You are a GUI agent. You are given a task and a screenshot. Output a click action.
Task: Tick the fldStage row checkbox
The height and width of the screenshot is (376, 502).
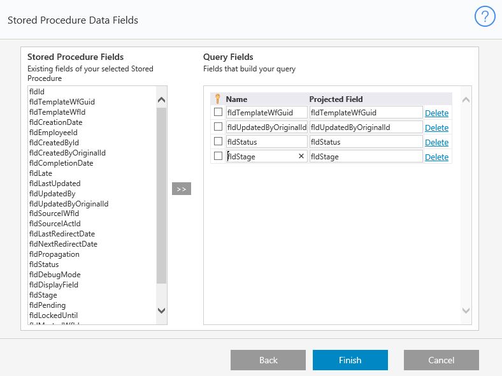218,156
